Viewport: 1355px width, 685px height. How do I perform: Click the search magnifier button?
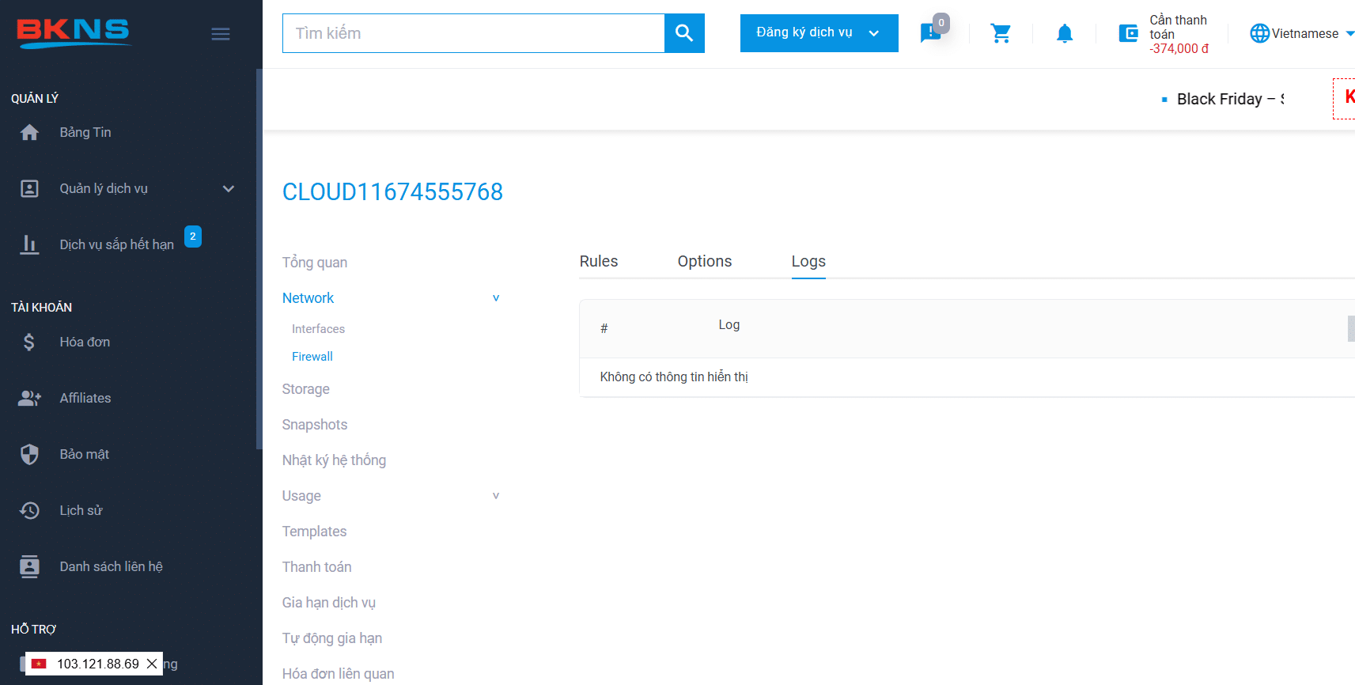point(684,33)
